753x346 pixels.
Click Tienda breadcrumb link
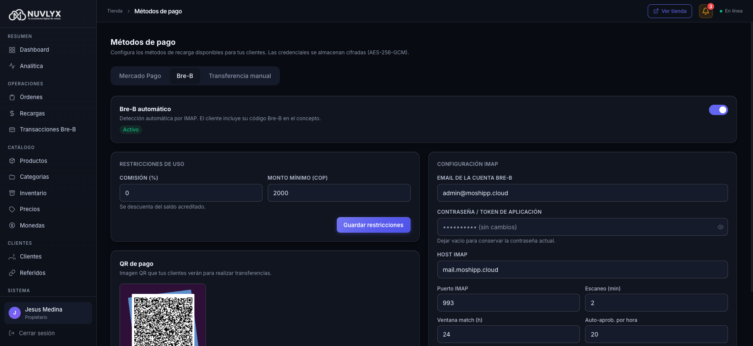click(115, 11)
